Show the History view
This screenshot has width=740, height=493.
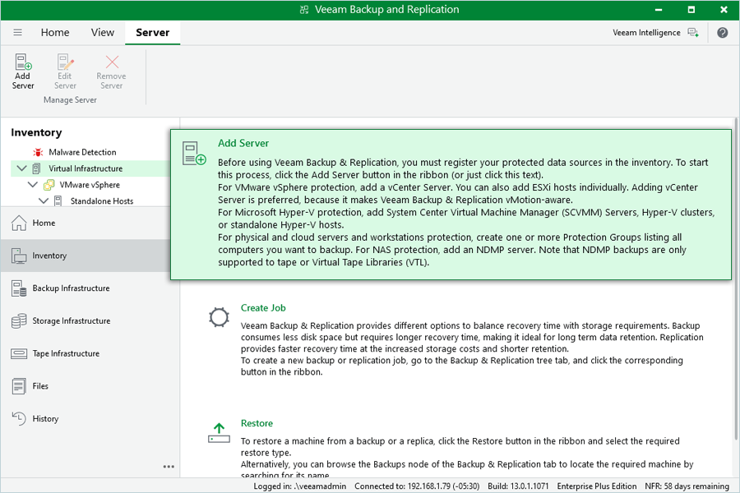pos(45,419)
